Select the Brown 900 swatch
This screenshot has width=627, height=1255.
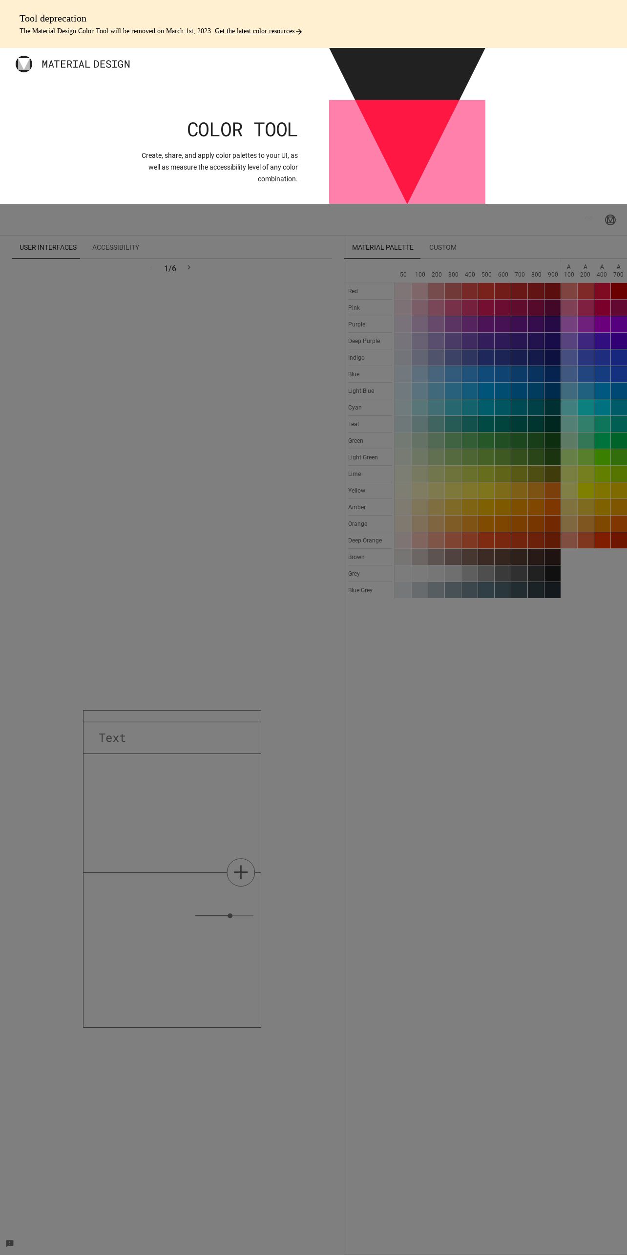(552, 557)
